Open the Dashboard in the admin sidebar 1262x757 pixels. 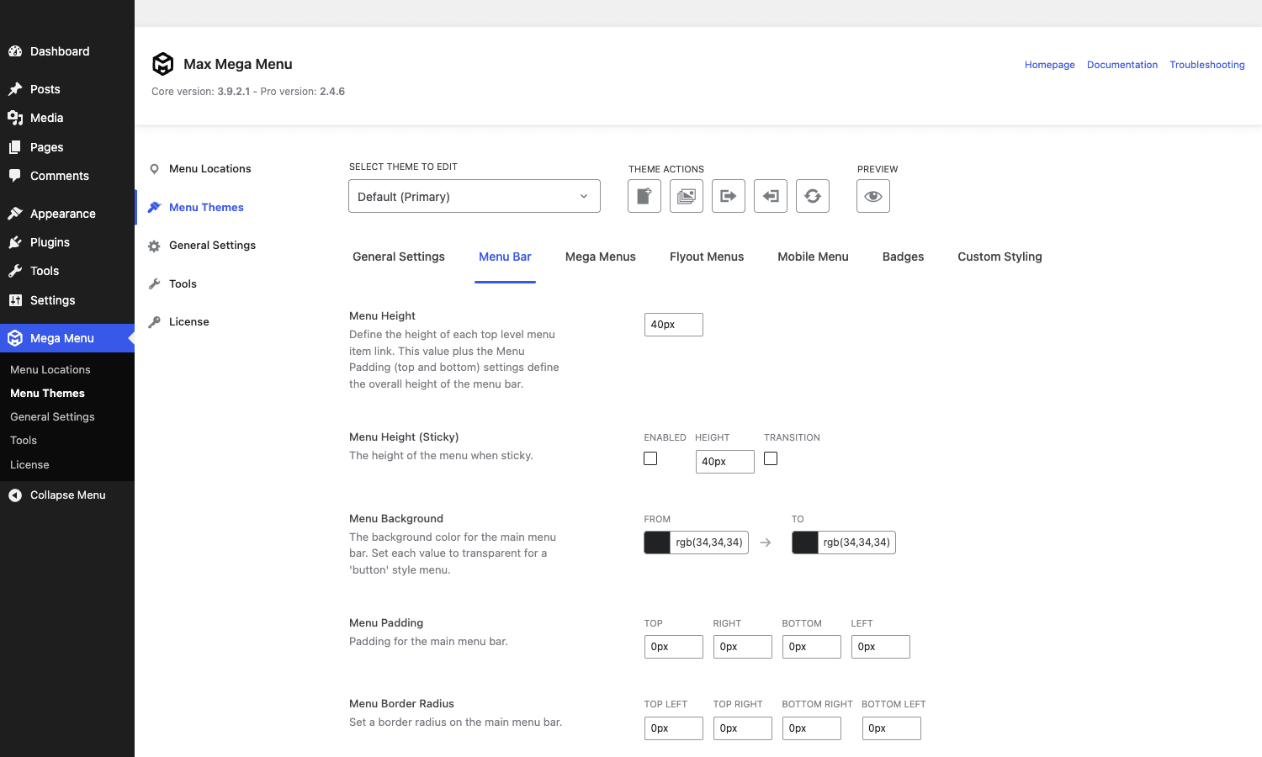pyautogui.click(x=67, y=51)
